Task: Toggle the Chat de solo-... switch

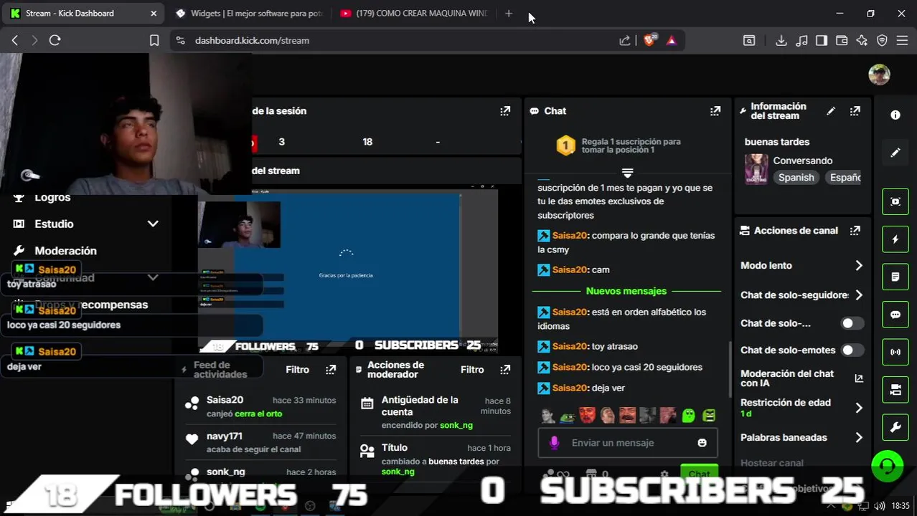Action: pyautogui.click(x=852, y=323)
